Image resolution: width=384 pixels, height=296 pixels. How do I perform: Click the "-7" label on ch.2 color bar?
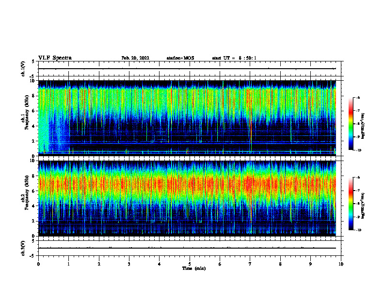tap(358, 191)
